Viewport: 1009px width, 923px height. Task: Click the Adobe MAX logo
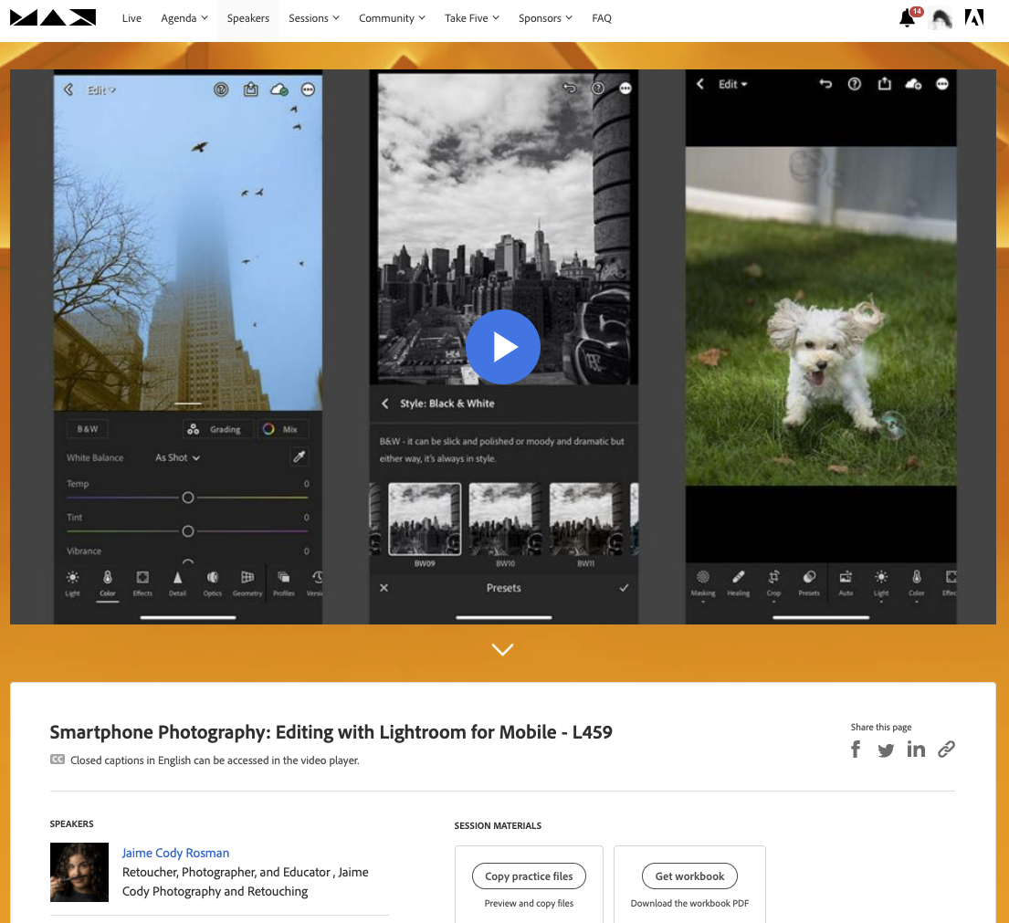(53, 17)
